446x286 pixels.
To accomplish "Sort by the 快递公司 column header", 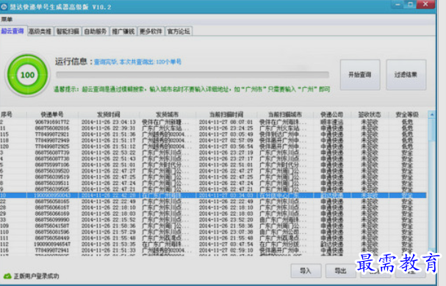I will click(x=332, y=114).
